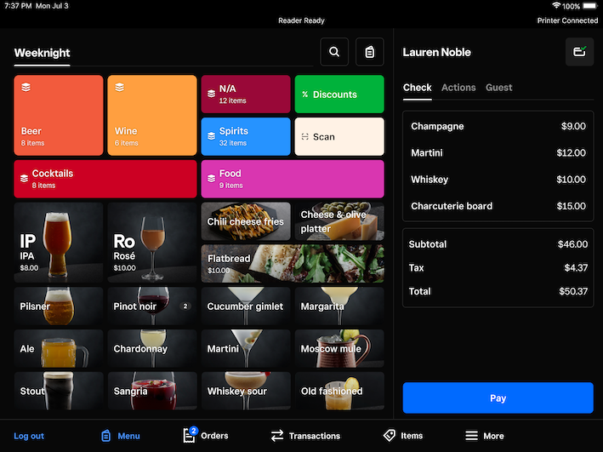Open the Cocktails category folder
Screen dimensions: 603x452
pyautogui.click(x=105, y=179)
